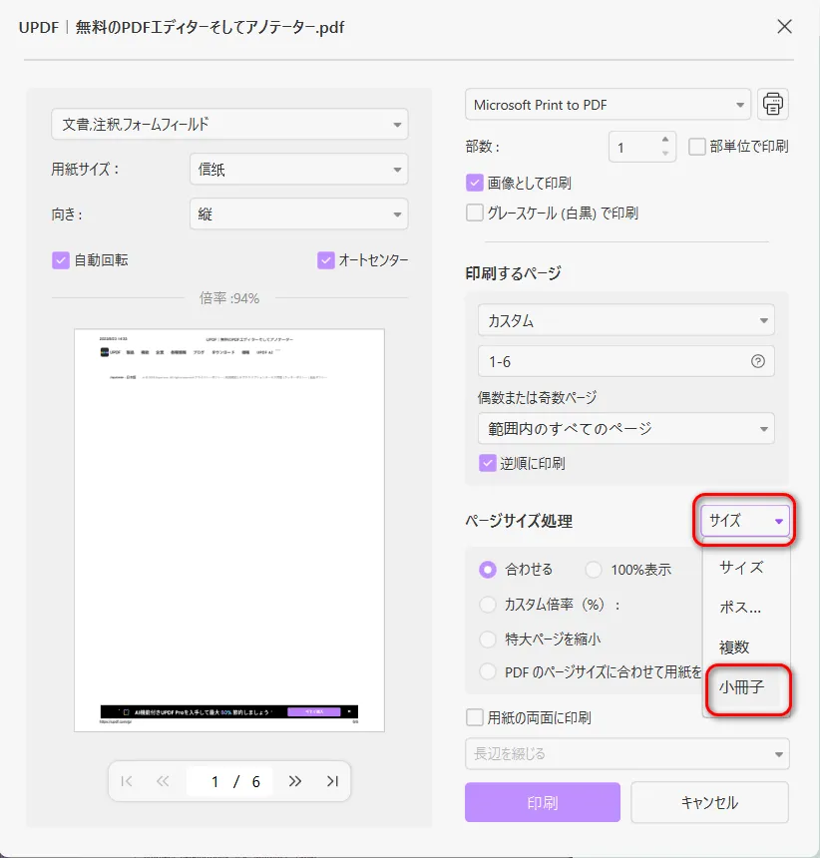Screen dimensions: 820x858
Task: Uncheck 逆順に印刷 option
Action: point(487,464)
